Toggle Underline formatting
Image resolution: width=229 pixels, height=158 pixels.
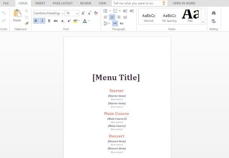click(49, 21)
